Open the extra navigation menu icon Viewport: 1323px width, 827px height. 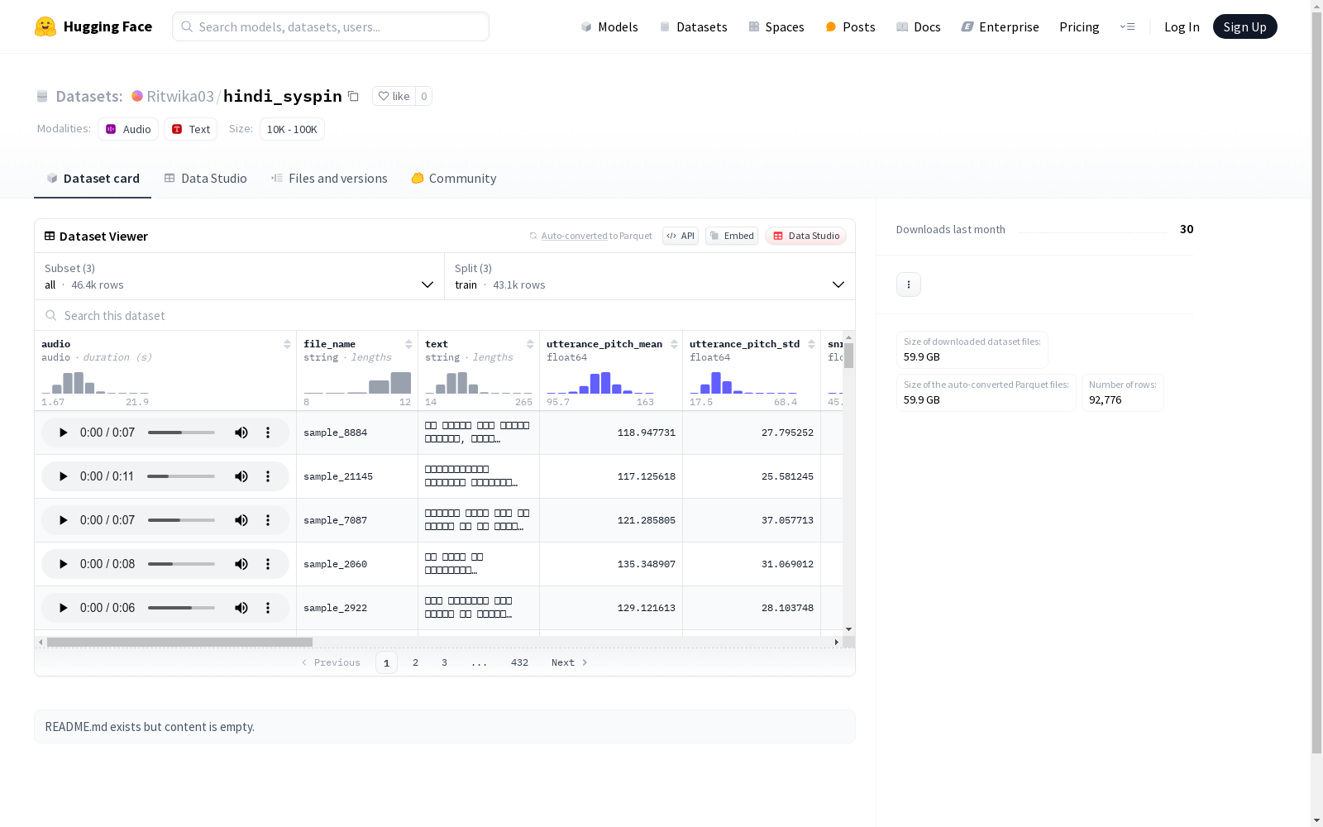pos(1127,26)
